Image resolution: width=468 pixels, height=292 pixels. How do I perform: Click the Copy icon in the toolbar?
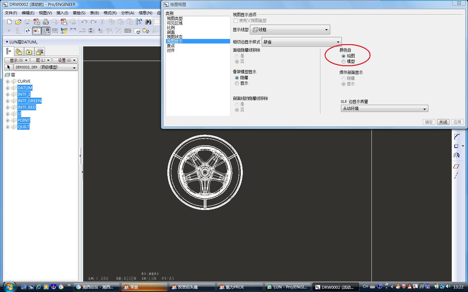pyautogui.click(x=112, y=22)
